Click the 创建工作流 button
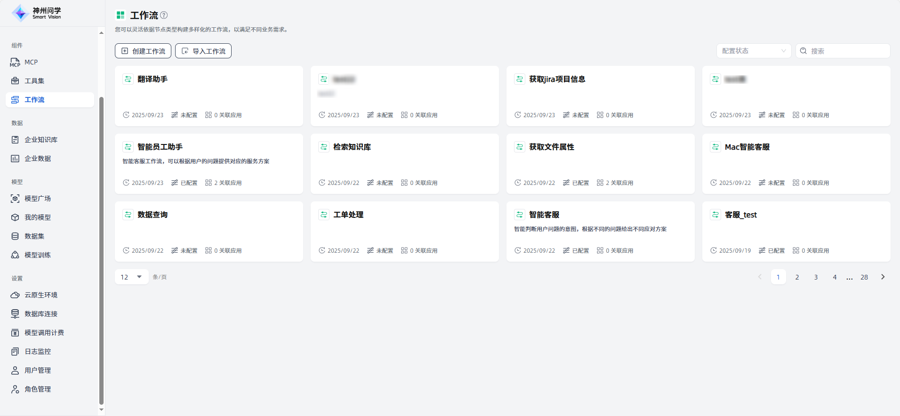900x416 pixels. click(143, 51)
